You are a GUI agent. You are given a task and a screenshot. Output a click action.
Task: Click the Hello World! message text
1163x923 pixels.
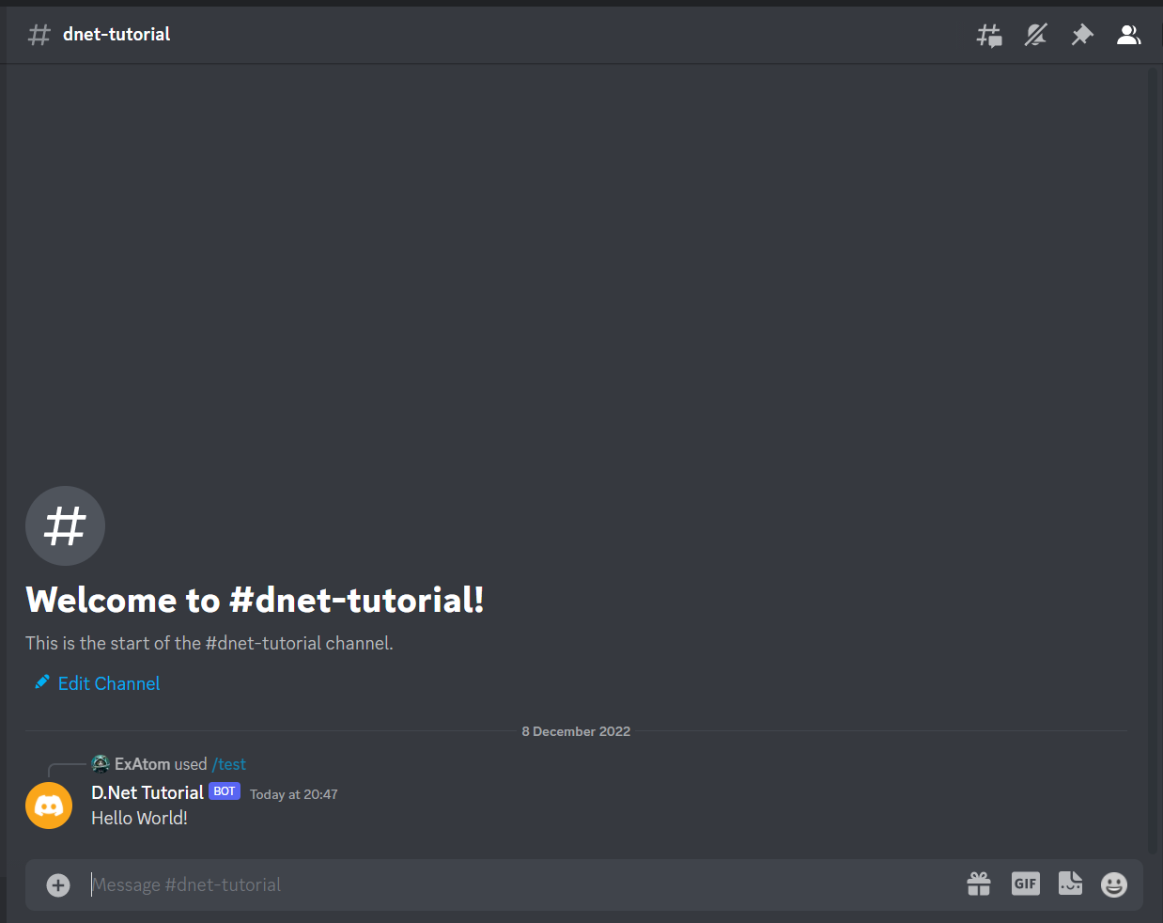click(x=139, y=818)
